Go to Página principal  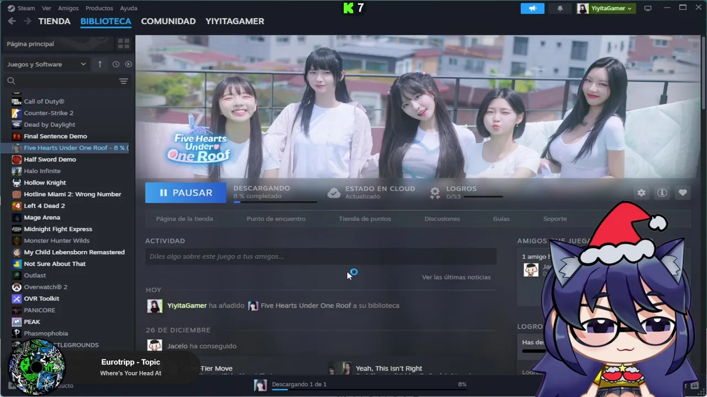(30, 44)
